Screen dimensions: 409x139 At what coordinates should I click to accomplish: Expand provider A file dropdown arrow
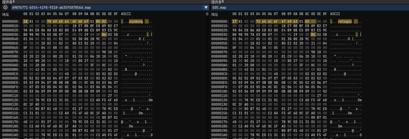point(206,8)
